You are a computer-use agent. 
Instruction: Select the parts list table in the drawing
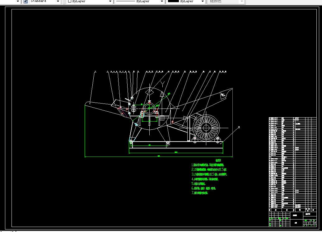coord(293,164)
